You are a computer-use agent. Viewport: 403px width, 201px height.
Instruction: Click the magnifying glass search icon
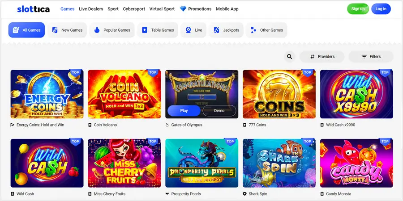290,57
